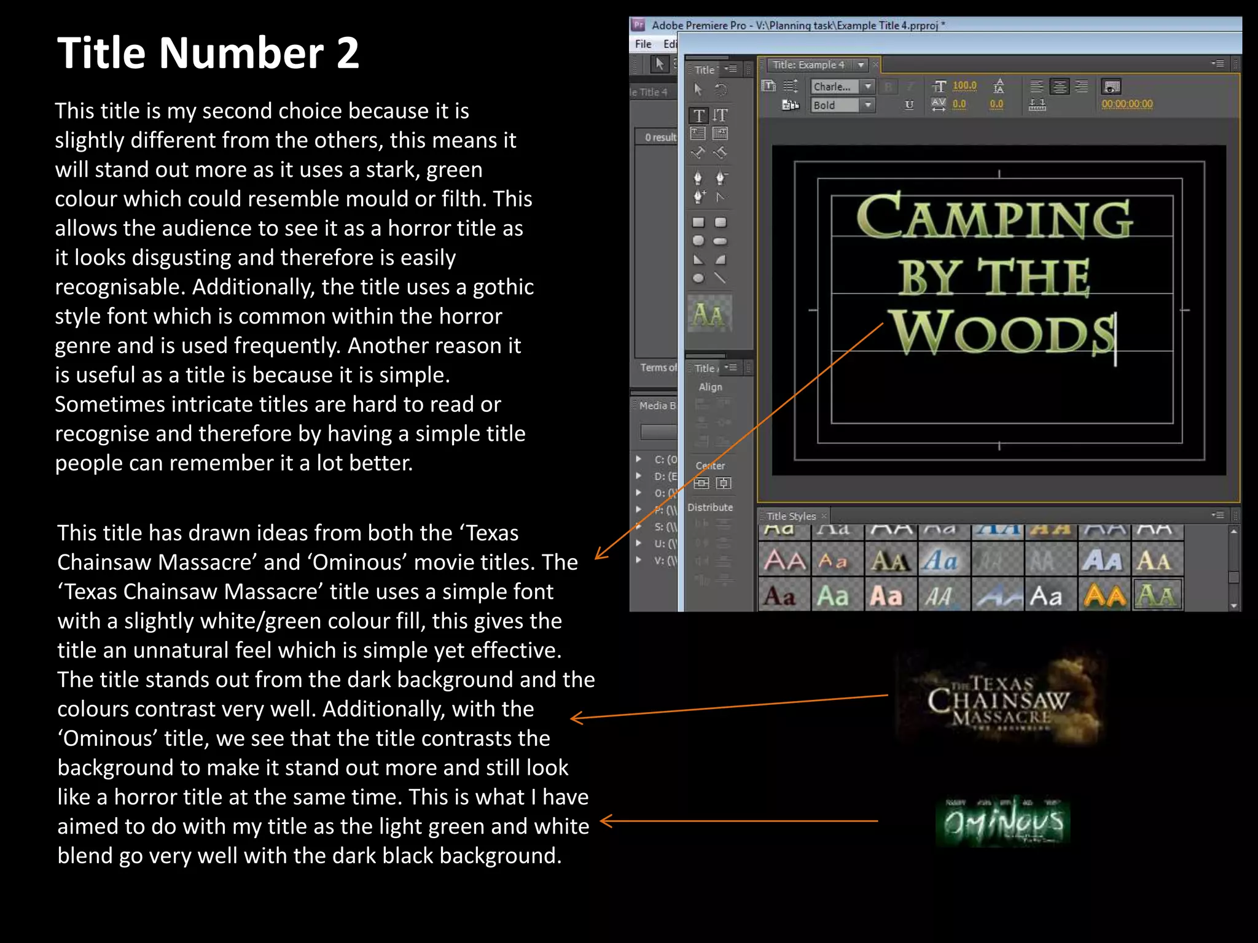The width and height of the screenshot is (1258, 943).
Task: Open the File menu
Action: click(643, 44)
